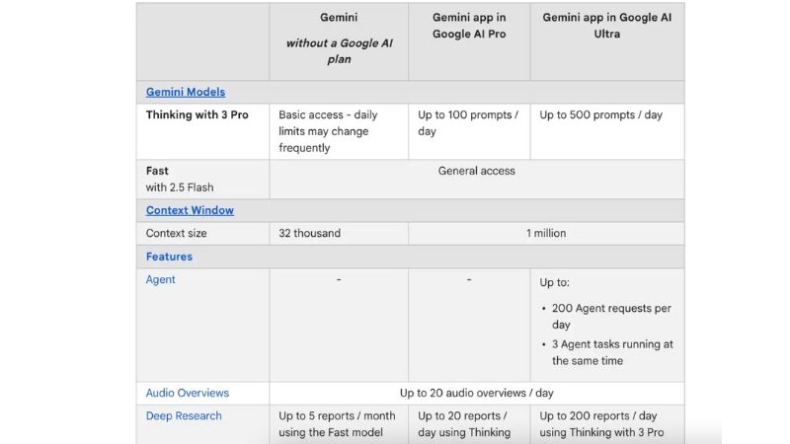
Task: Select the 'Up to 20 audio overviews / day' cell
Action: click(477, 393)
